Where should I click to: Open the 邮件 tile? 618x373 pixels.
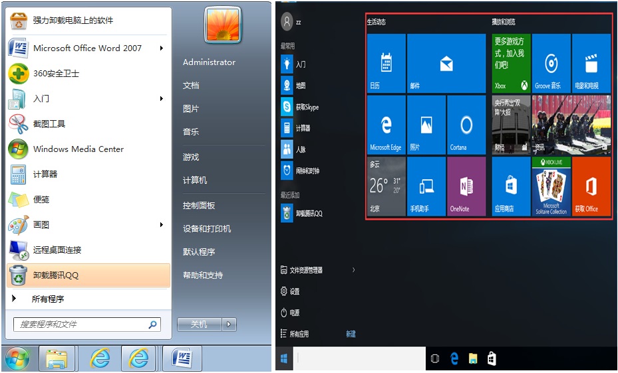click(x=446, y=64)
